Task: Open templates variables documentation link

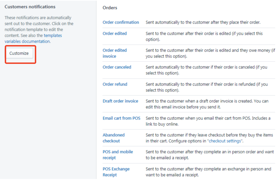Action: click(33, 38)
